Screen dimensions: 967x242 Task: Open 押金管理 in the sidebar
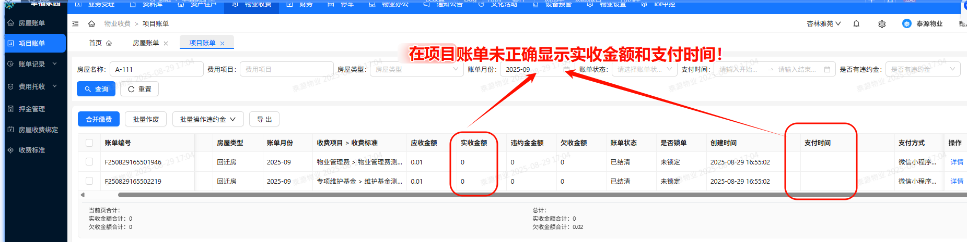pos(32,109)
